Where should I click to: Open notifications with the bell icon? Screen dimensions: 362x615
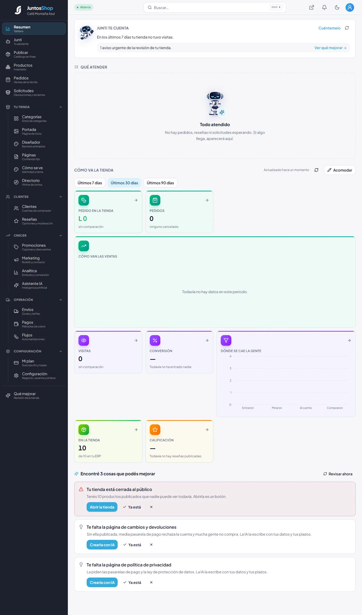[324, 7]
